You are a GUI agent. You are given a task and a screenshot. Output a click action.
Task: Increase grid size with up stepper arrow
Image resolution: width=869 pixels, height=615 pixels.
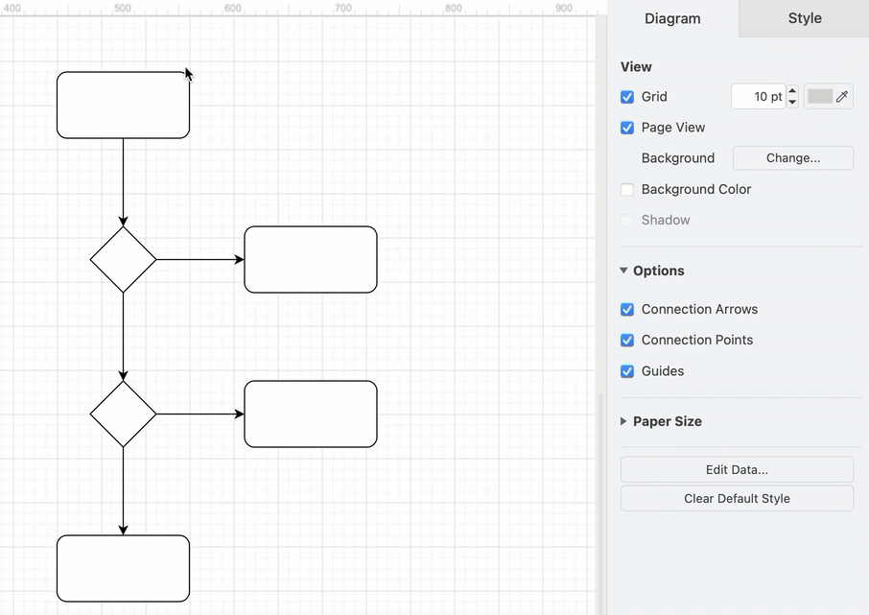coord(792,91)
